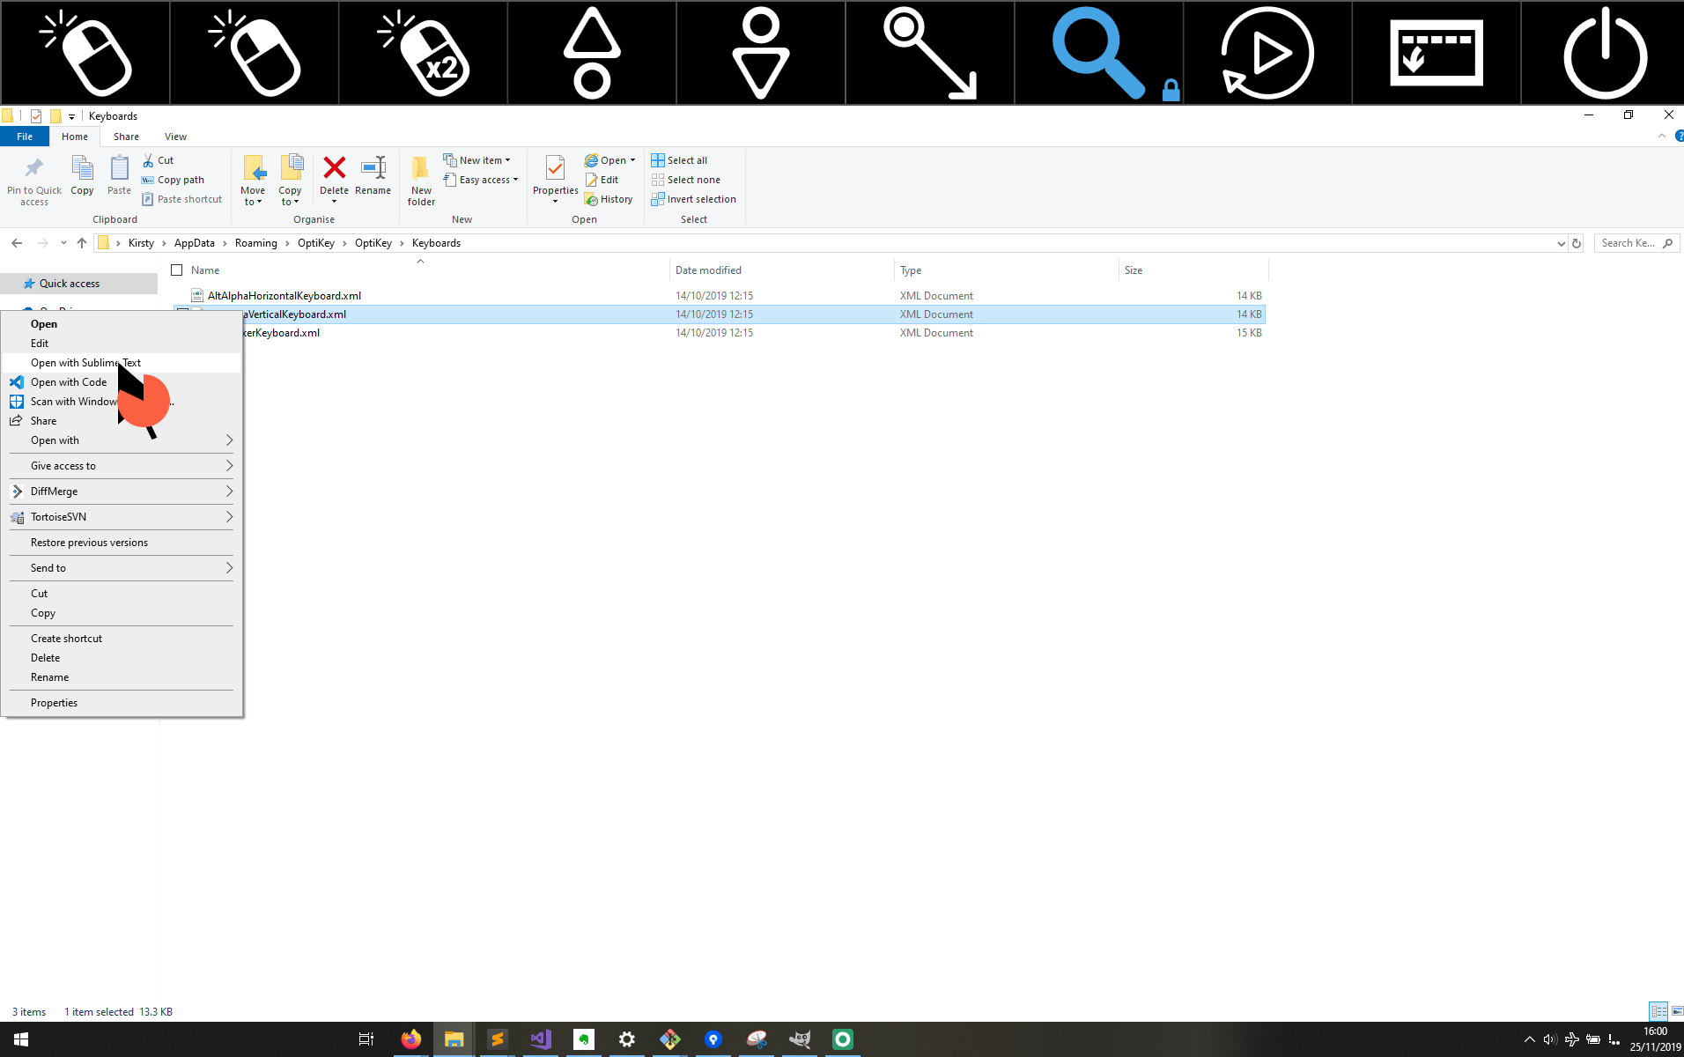The image size is (1684, 1057).
Task: Switch to the View ribbon tab
Action: tap(174, 136)
